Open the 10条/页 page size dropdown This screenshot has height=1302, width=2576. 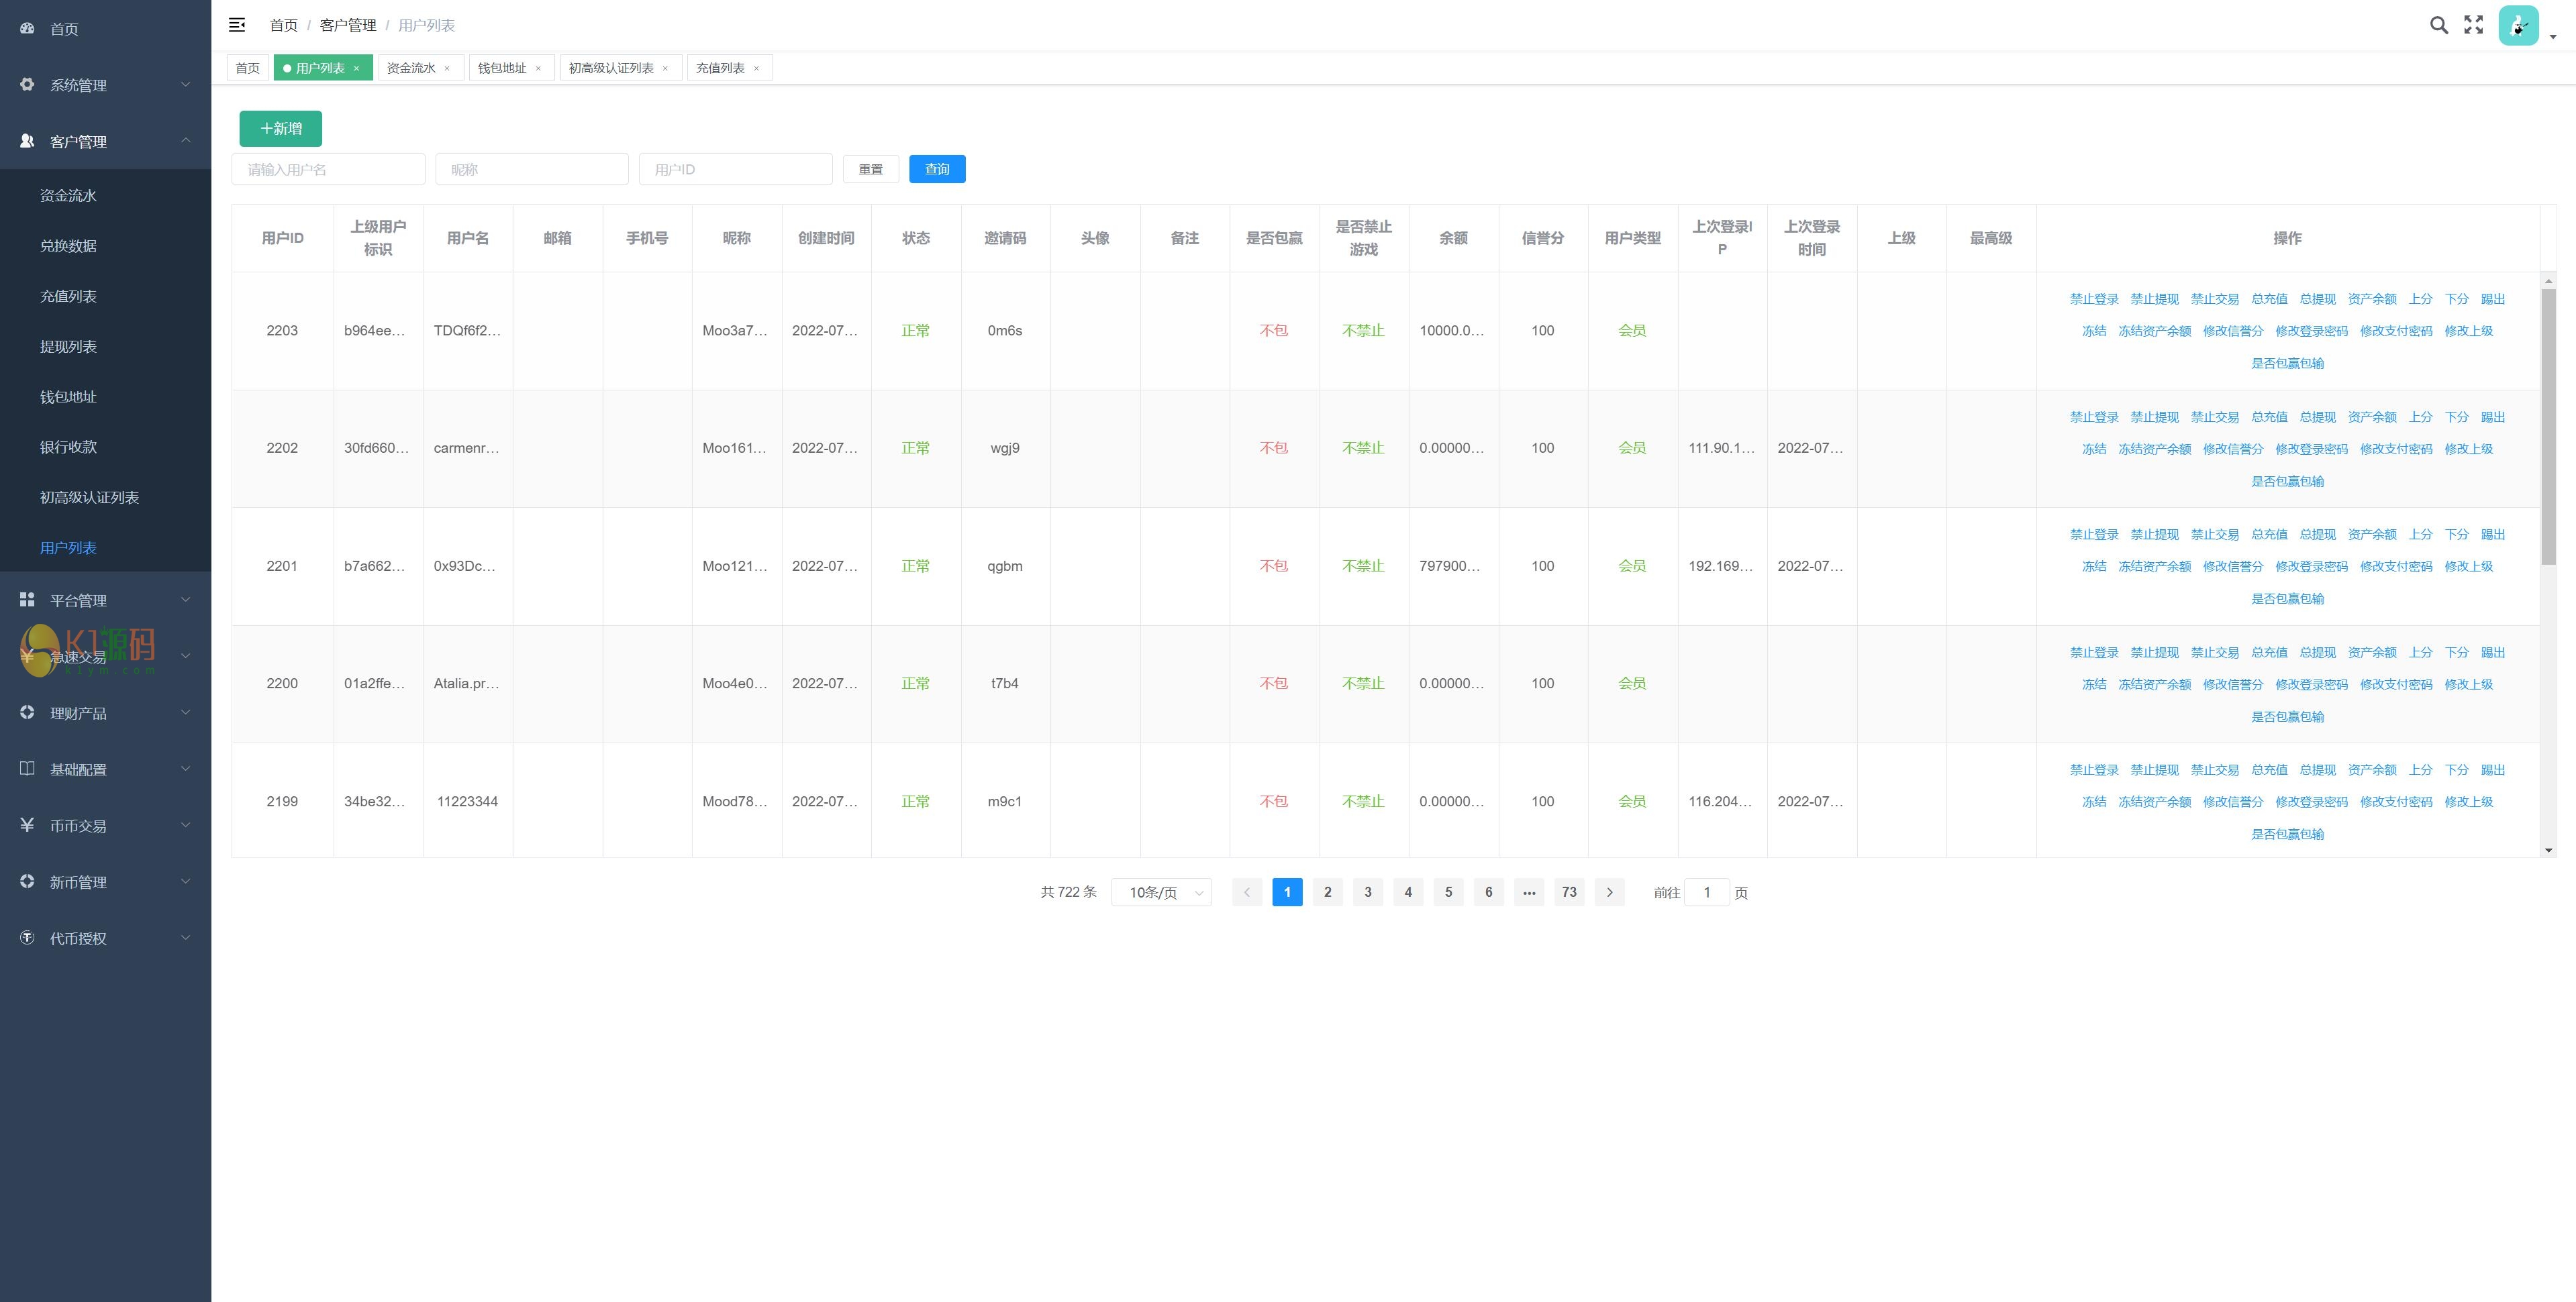pos(1161,892)
